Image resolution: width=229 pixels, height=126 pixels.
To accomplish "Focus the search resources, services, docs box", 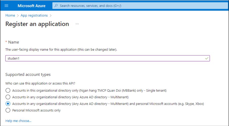I will 126,6.
